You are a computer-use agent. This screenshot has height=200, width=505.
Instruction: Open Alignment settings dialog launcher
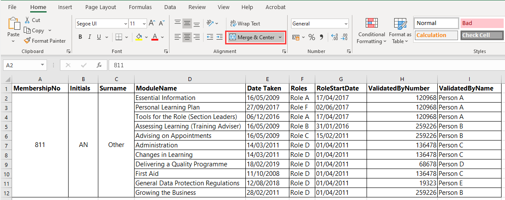tap(284, 52)
